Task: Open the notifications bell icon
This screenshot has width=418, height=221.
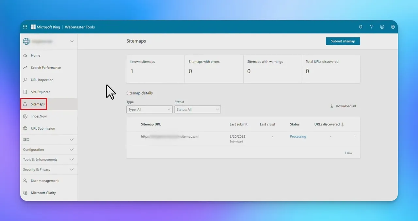Action: 361,27
